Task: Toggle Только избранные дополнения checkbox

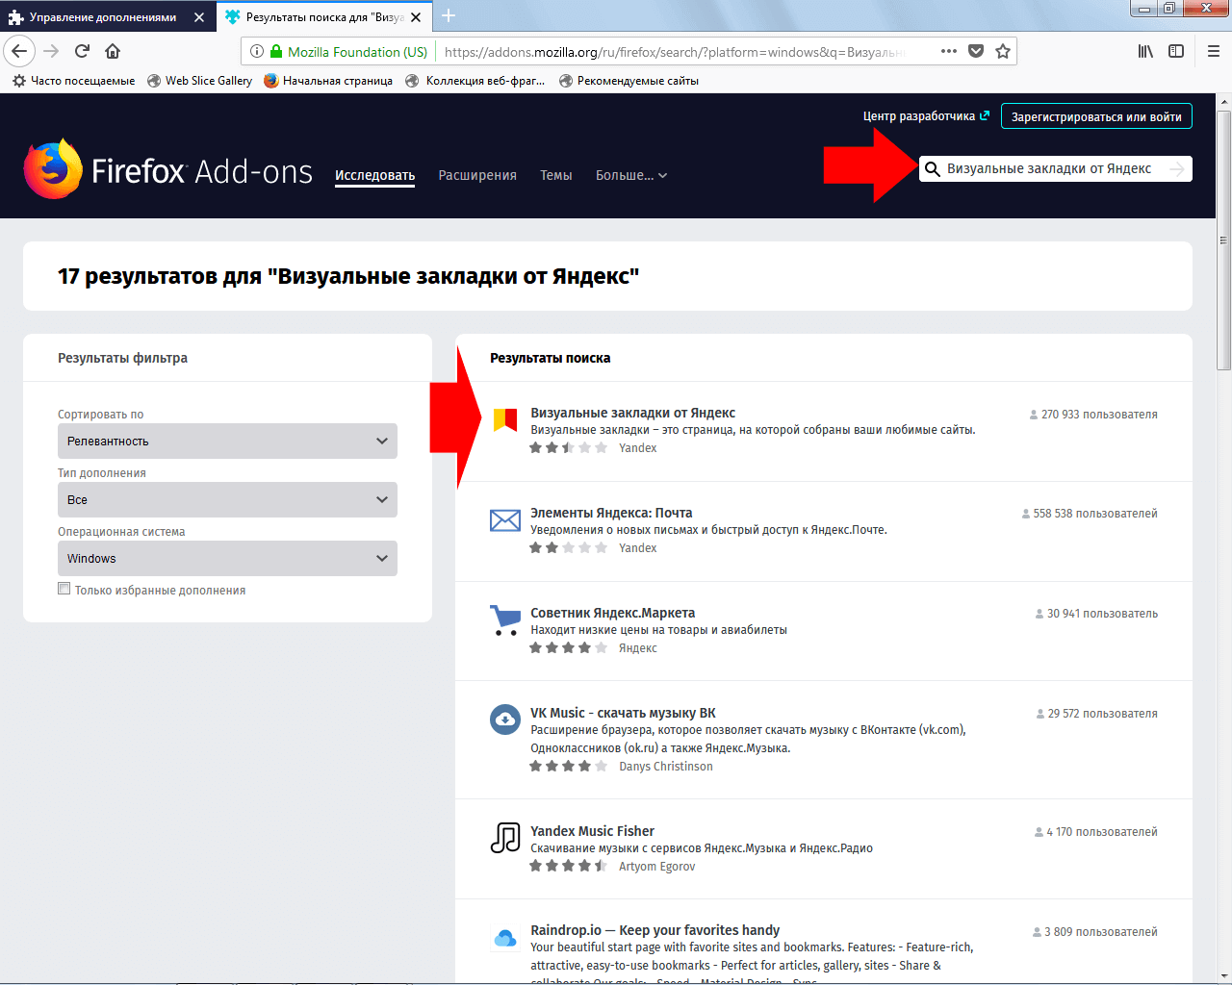Action: (x=64, y=589)
